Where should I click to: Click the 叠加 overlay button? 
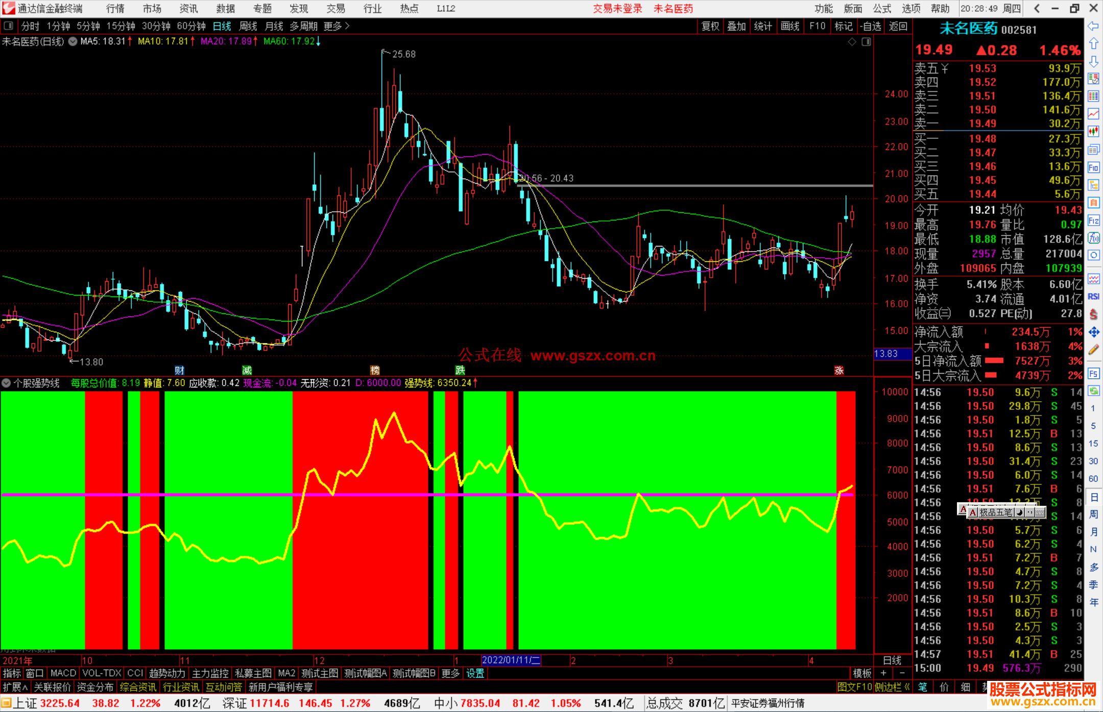[737, 26]
